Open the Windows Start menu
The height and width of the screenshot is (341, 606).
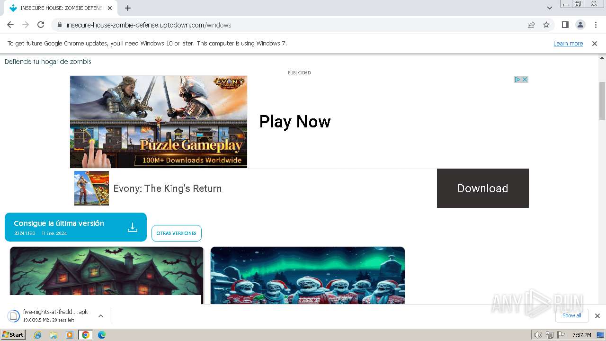(13, 335)
